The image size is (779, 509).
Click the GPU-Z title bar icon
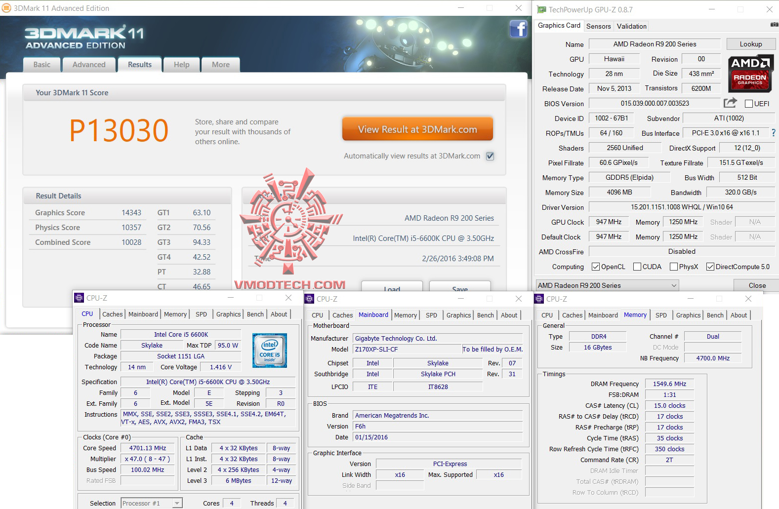point(542,9)
